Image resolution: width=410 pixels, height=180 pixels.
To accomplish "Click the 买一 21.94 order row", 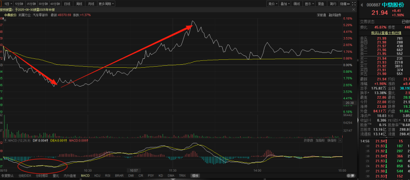I will click(x=384, y=59).
